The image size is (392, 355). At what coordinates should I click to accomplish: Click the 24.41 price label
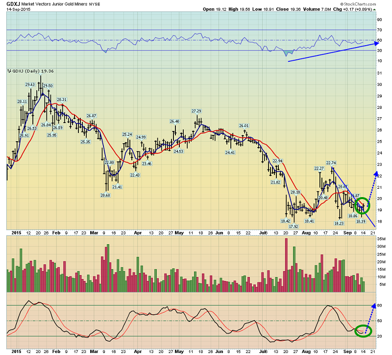click(x=230, y=152)
